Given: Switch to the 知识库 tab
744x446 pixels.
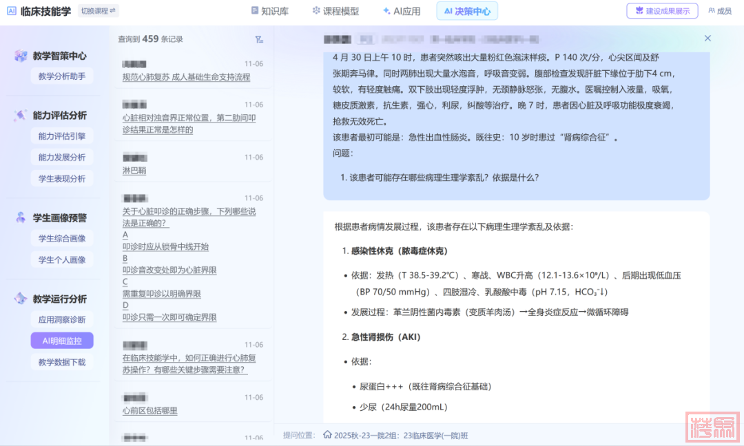Looking at the screenshot, I should coord(269,11).
